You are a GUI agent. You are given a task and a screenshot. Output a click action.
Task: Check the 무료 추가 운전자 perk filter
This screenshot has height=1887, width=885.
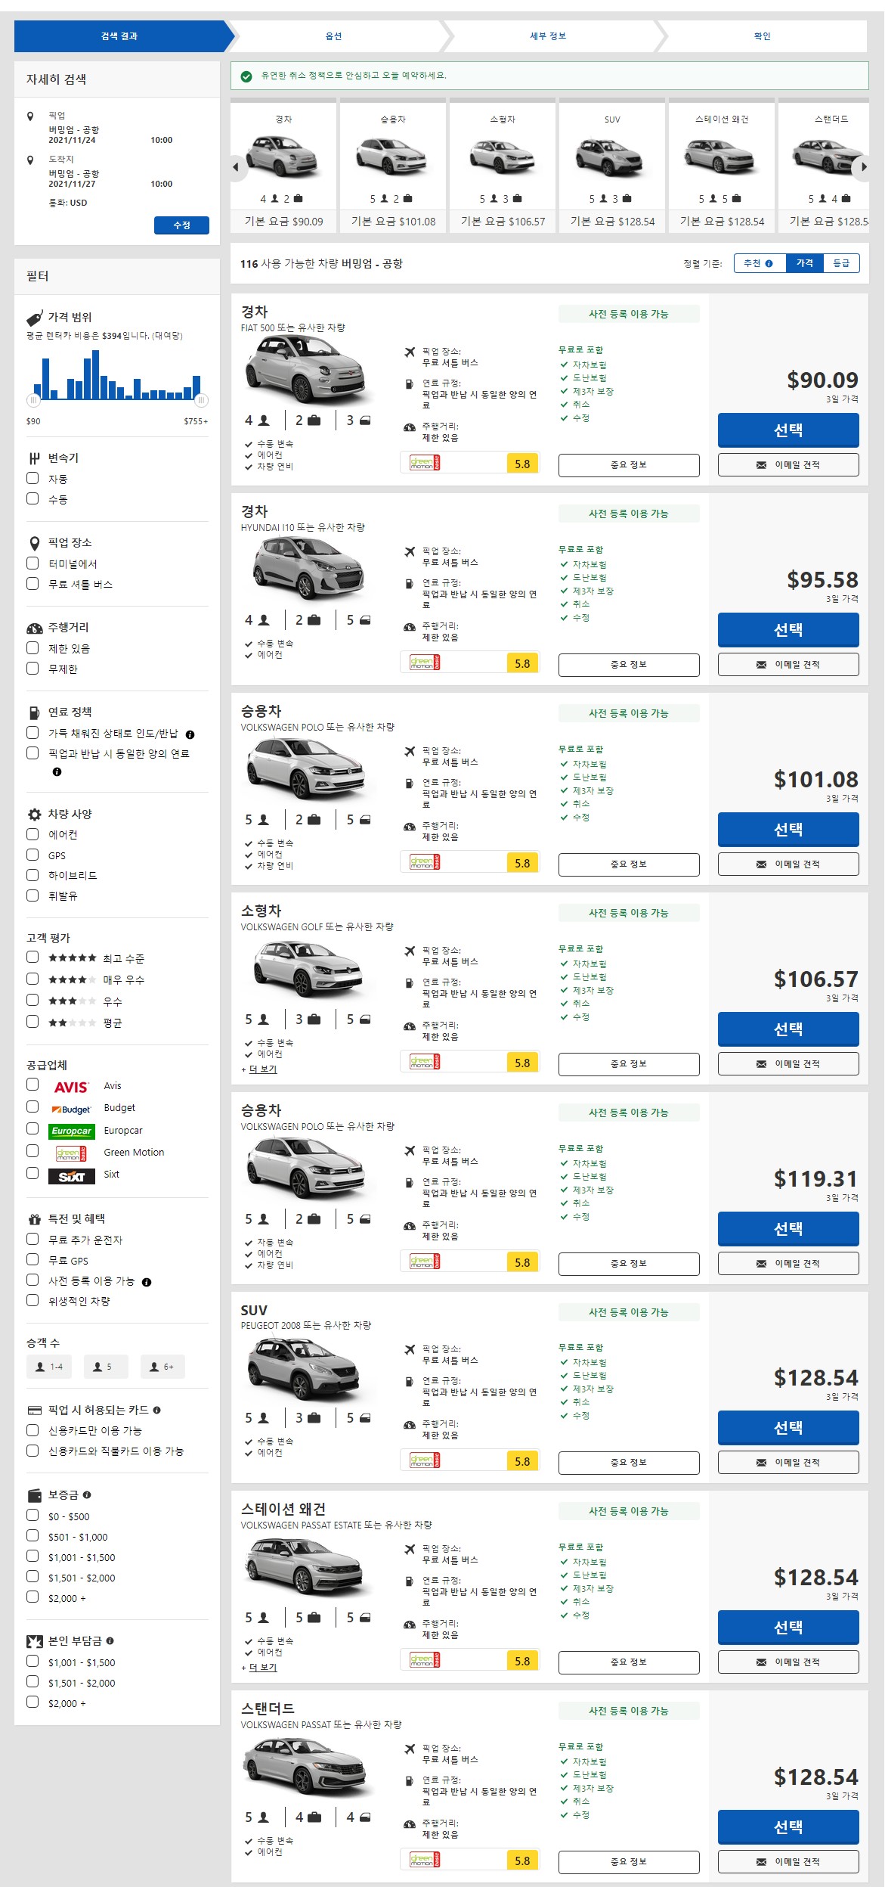point(32,1239)
